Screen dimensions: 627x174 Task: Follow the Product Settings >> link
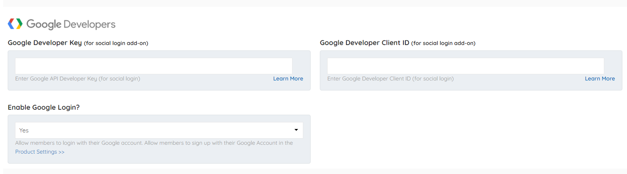click(40, 152)
